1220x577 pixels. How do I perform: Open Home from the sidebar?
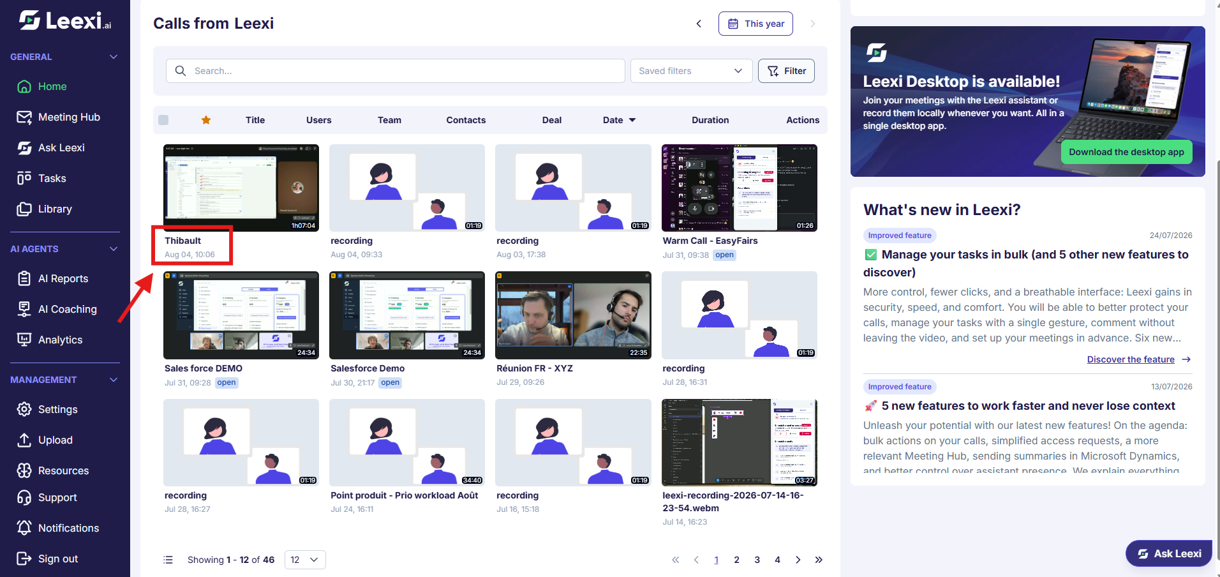point(52,86)
